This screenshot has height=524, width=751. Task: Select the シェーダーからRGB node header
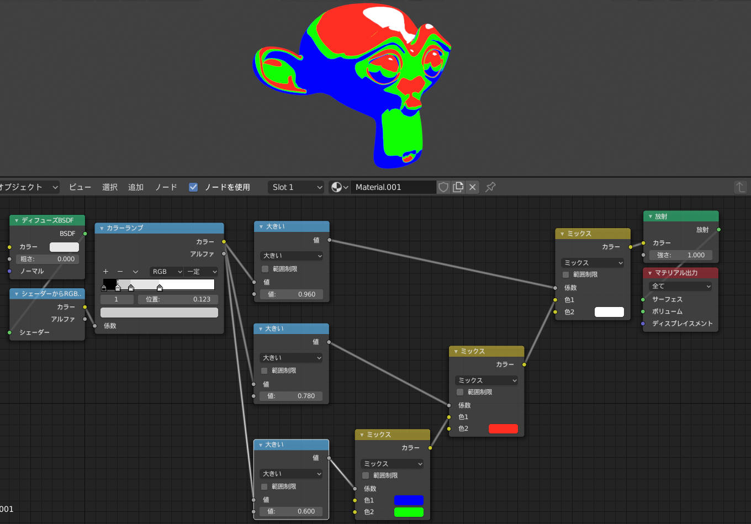click(x=47, y=294)
